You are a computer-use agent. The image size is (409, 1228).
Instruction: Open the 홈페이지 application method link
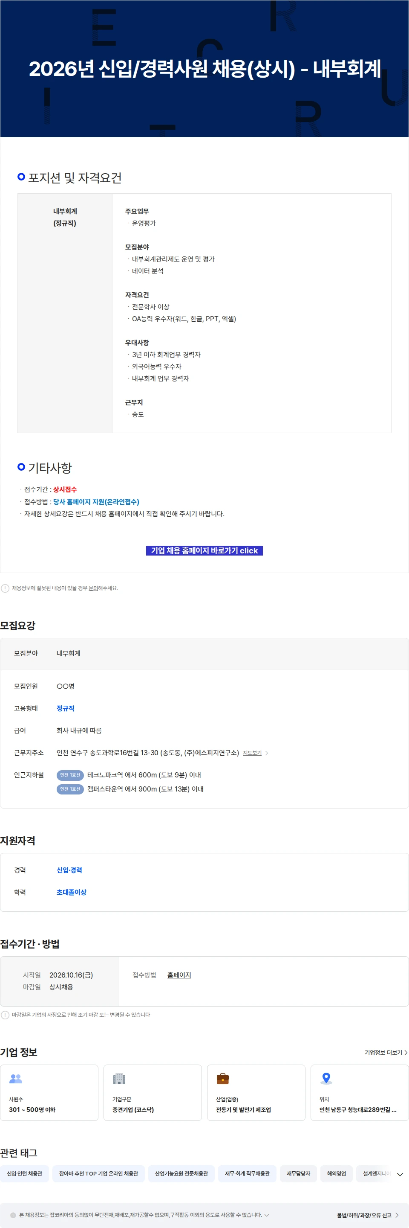179,975
